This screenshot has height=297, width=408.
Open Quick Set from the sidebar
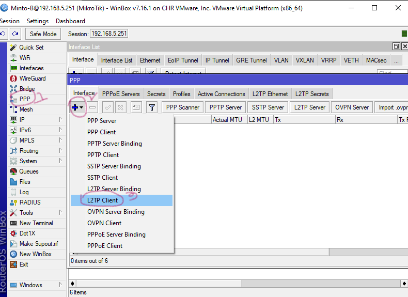click(x=37, y=48)
